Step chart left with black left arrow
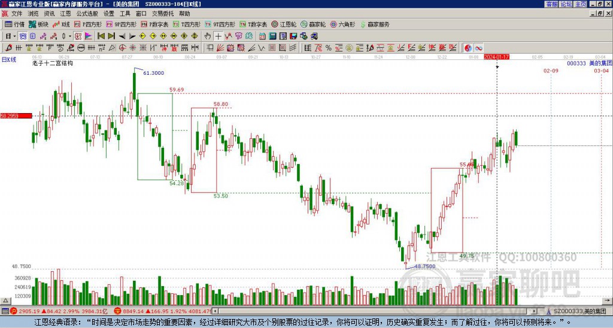The height and width of the screenshot is (328, 613). click(x=122, y=36)
